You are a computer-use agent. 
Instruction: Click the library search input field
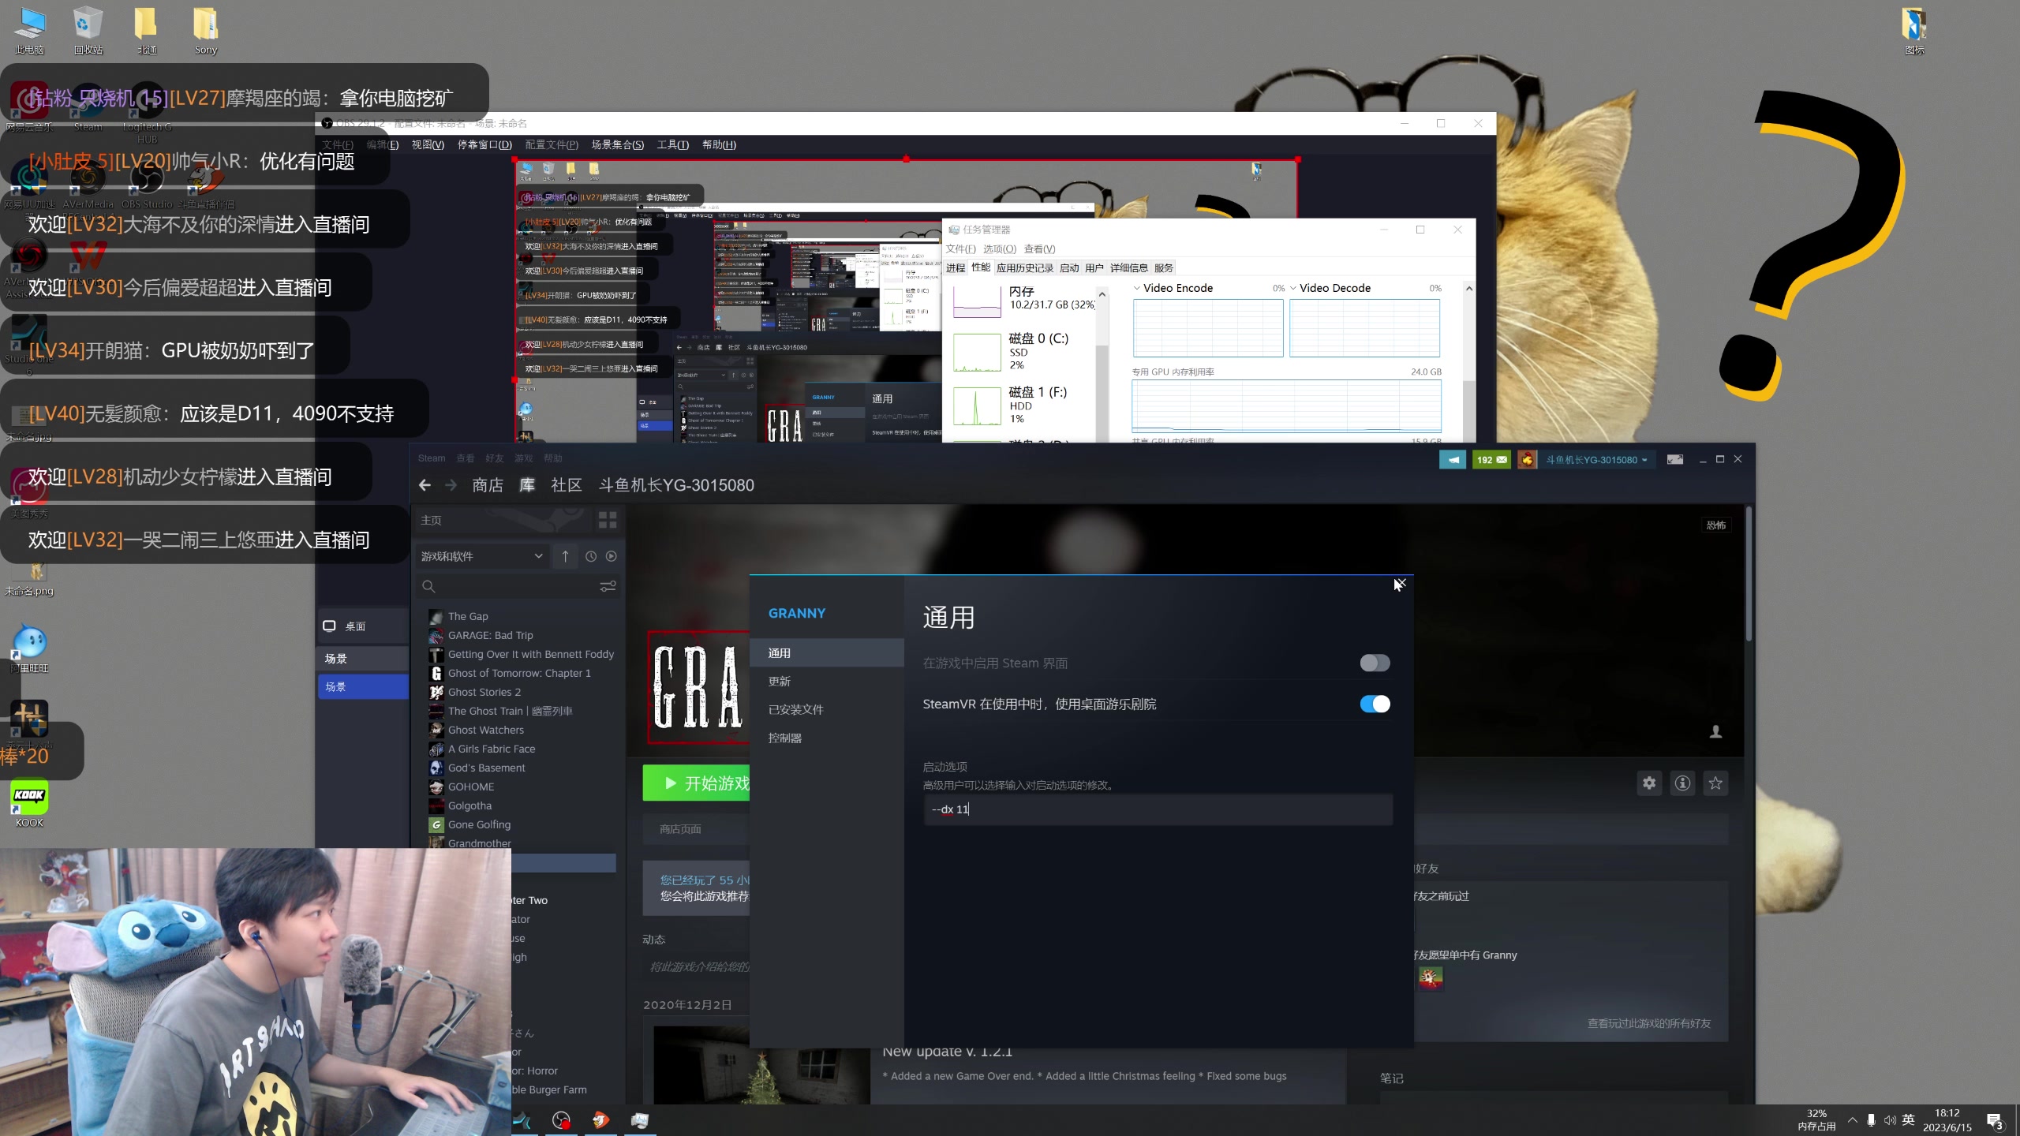[517, 586]
